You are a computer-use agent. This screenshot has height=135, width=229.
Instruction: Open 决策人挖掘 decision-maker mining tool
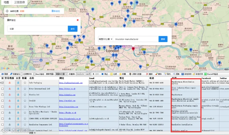coord(135,74)
